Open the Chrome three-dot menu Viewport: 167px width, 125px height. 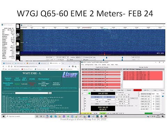coord(78,66)
